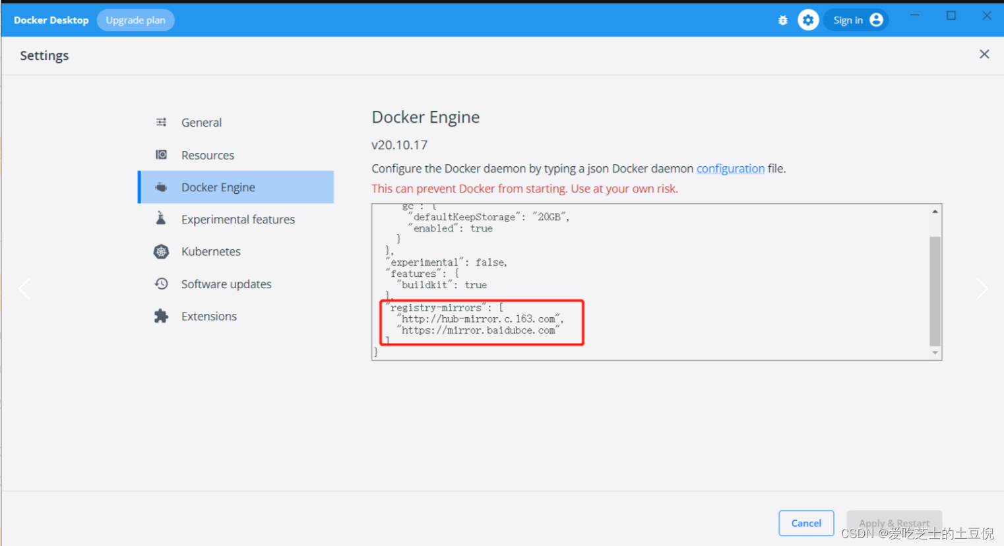Screen dimensions: 1004x546
Task: Select the Kubernetes menu item
Action: pos(235,251)
